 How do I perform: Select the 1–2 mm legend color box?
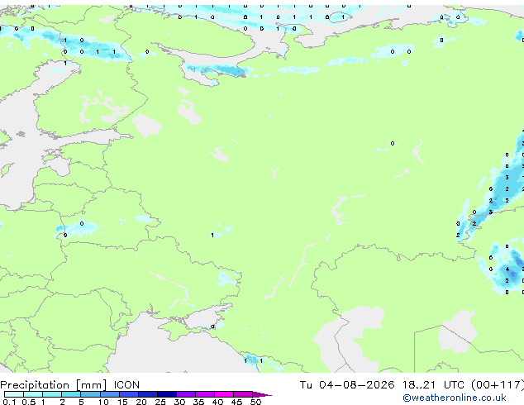[52, 394]
